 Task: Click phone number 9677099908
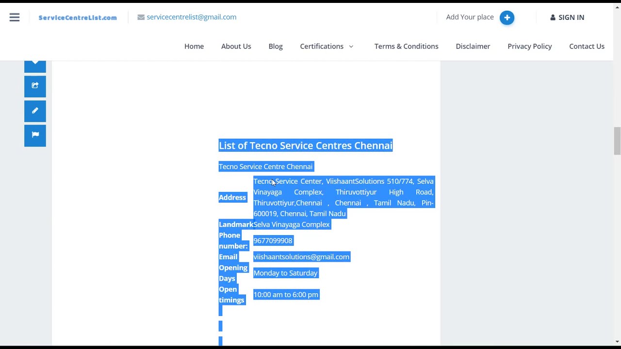273,240
